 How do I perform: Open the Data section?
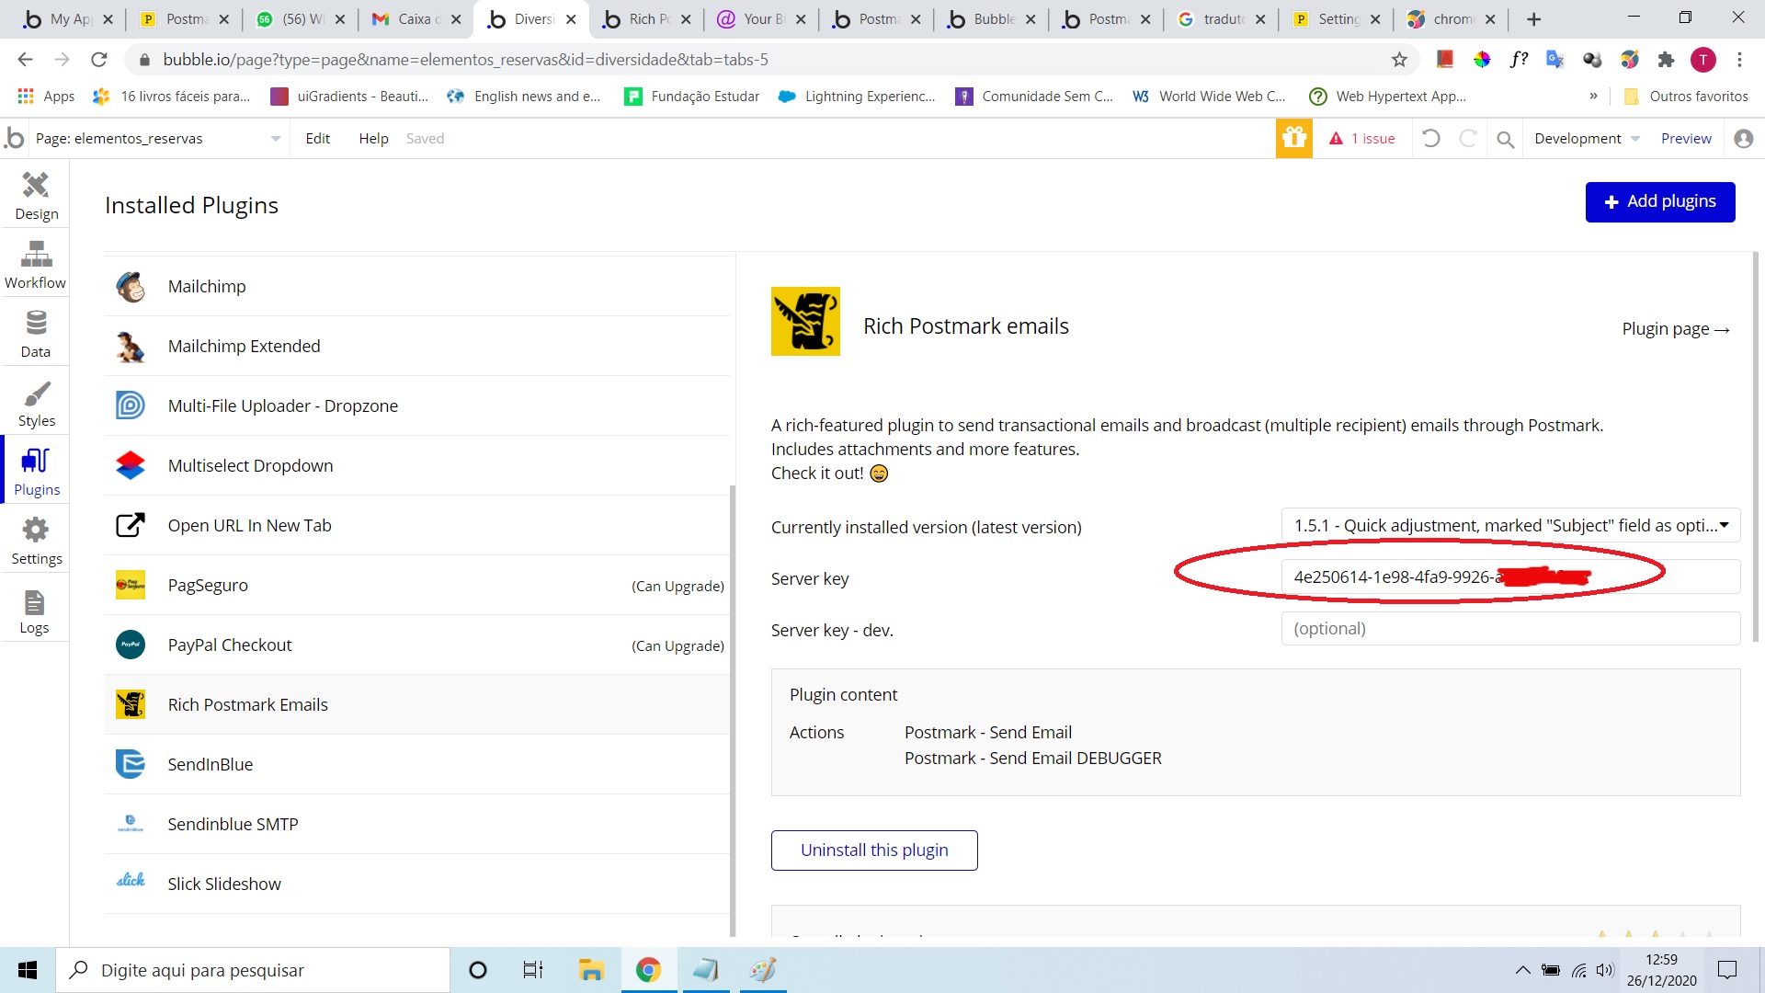coord(35,334)
